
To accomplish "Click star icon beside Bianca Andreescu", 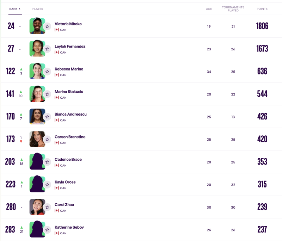I will tap(47, 117).
